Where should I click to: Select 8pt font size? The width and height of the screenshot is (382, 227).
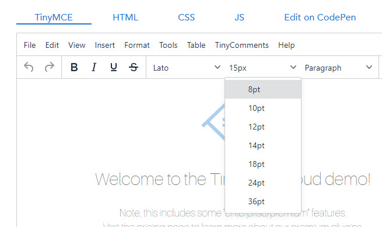pos(263,89)
